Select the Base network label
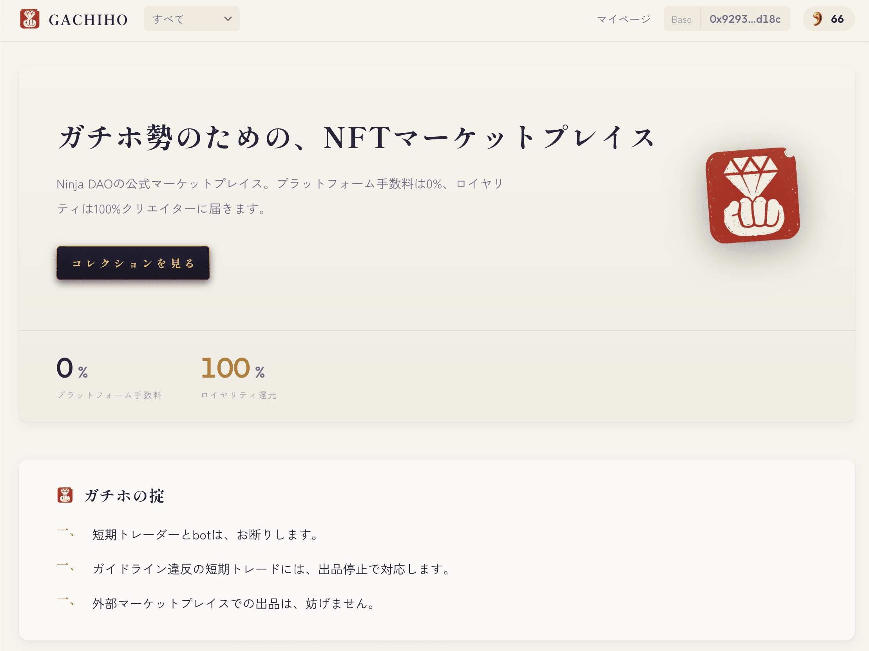869x651 pixels. pyautogui.click(x=681, y=19)
